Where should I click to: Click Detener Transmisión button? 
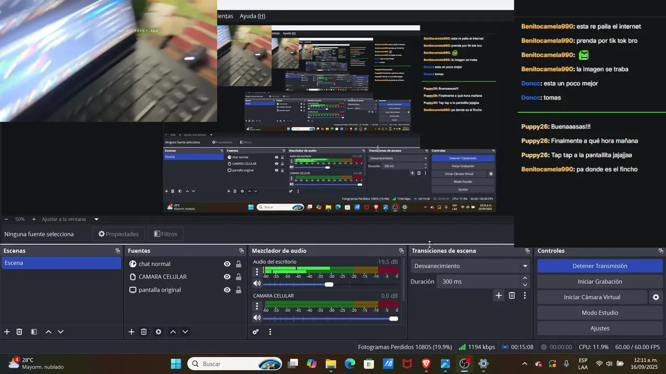click(x=600, y=266)
